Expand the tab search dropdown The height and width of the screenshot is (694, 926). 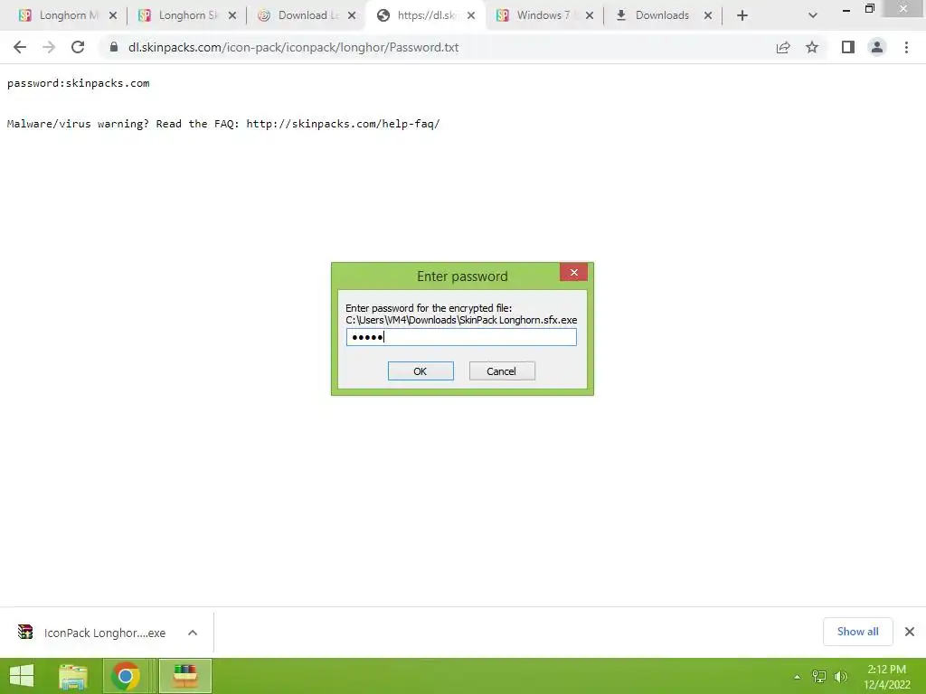click(x=813, y=15)
